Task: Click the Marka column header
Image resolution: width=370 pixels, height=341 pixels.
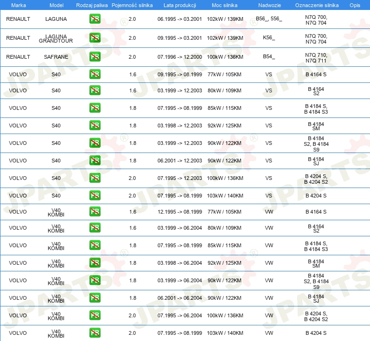Action: coord(18,5)
